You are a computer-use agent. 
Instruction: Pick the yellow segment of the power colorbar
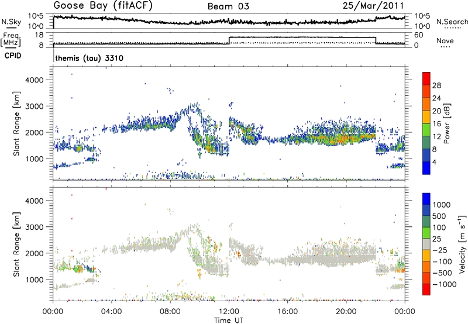point(426,117)
